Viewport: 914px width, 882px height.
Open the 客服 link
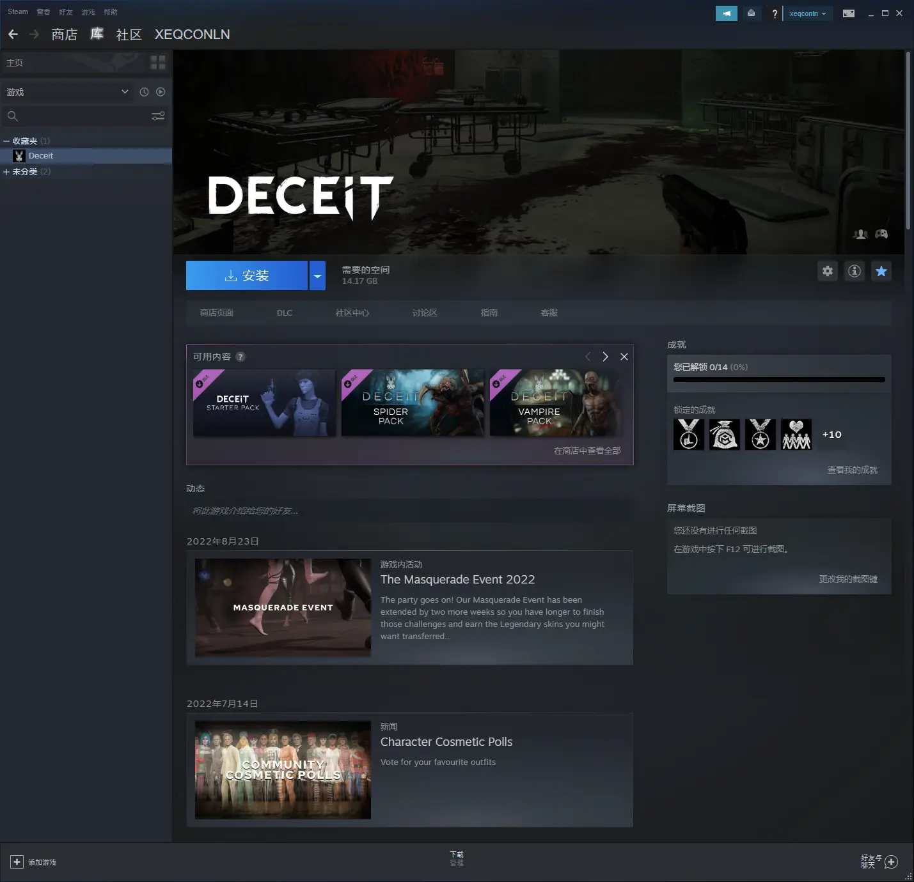coord(549,313)
